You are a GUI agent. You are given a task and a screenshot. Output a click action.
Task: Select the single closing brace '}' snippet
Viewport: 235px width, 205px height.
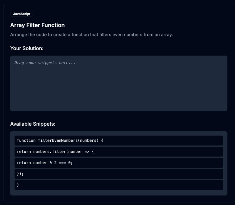point(119,185)
